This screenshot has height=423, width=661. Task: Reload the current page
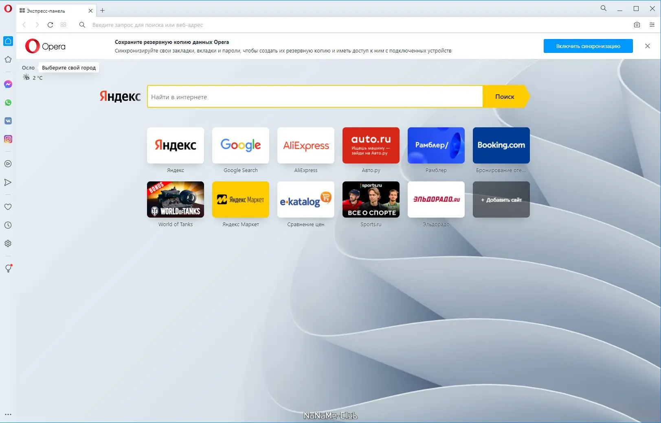click(50, 25)
